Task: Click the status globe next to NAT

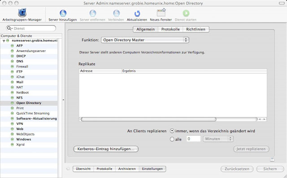Action: [x=12, y=87]
